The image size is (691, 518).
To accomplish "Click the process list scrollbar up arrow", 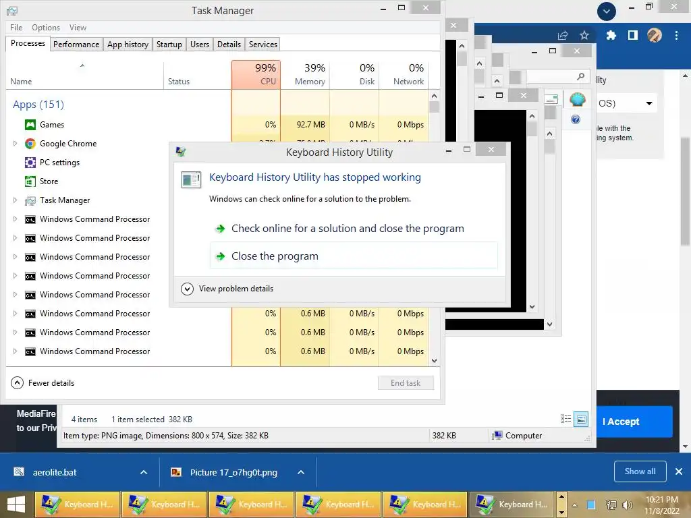I will point(434,96).
